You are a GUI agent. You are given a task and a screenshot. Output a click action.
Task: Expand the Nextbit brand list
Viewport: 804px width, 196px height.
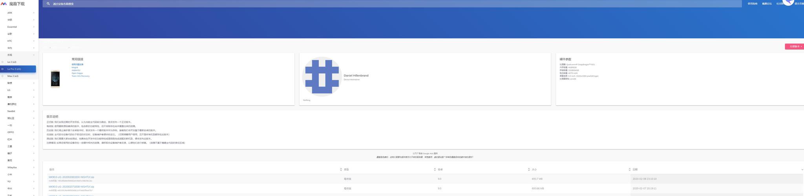pyautogui.click(x=19, y=111)
